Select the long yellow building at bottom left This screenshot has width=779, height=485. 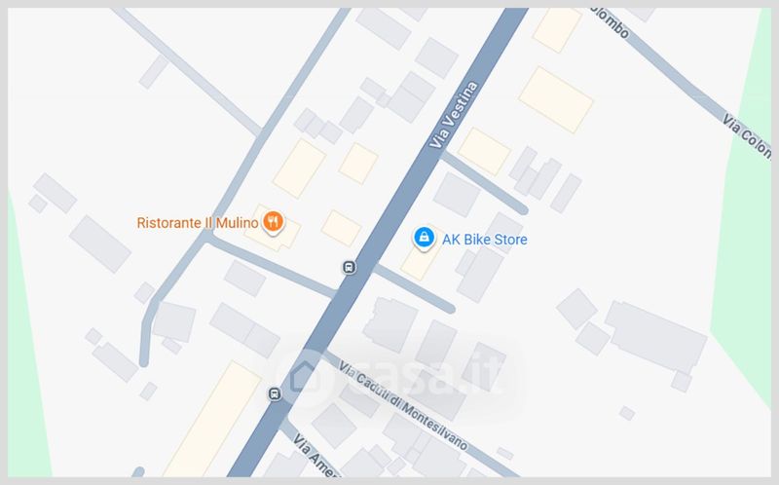coord(212,420)
